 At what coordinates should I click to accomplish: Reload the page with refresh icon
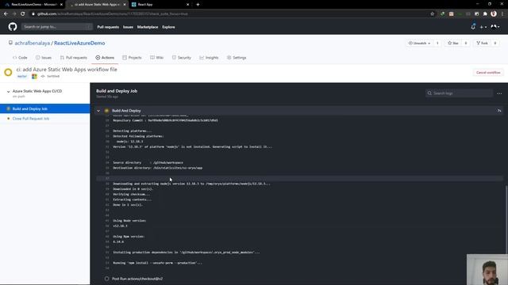pos(23,14)
